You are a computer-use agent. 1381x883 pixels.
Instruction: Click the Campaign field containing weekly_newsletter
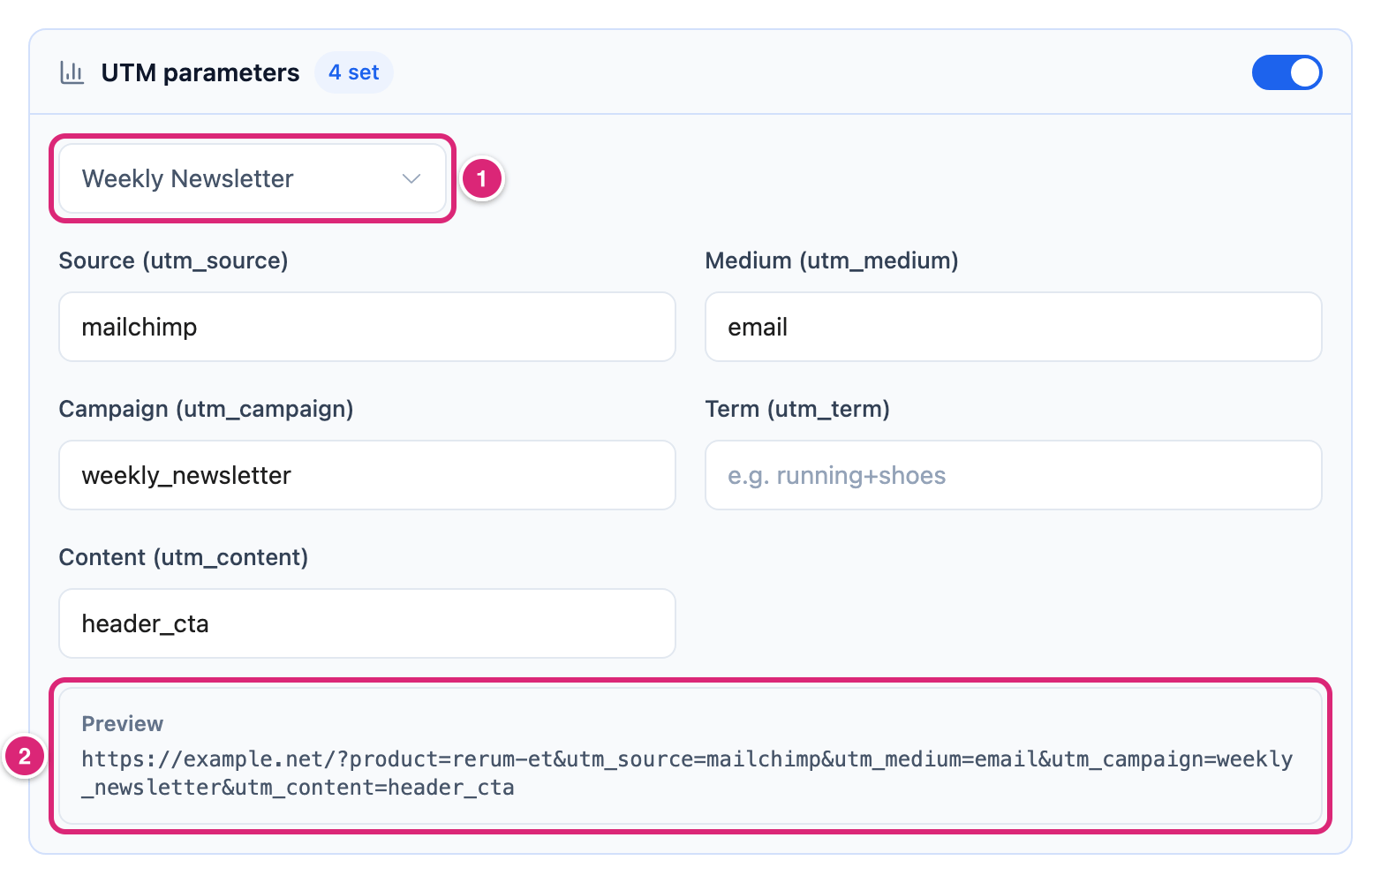click(367, 475)
